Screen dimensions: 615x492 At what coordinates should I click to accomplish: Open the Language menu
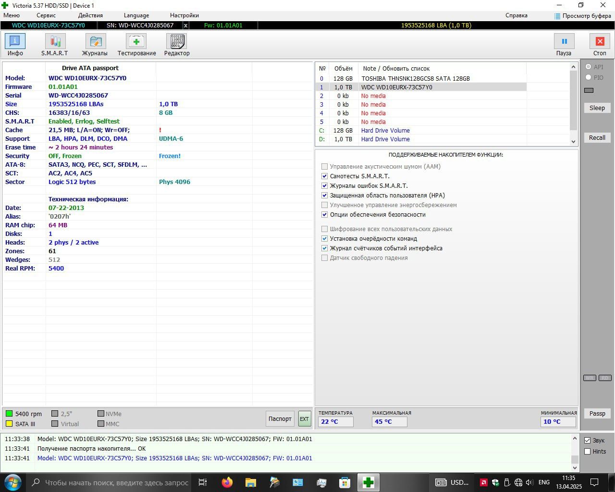(136, 15)
